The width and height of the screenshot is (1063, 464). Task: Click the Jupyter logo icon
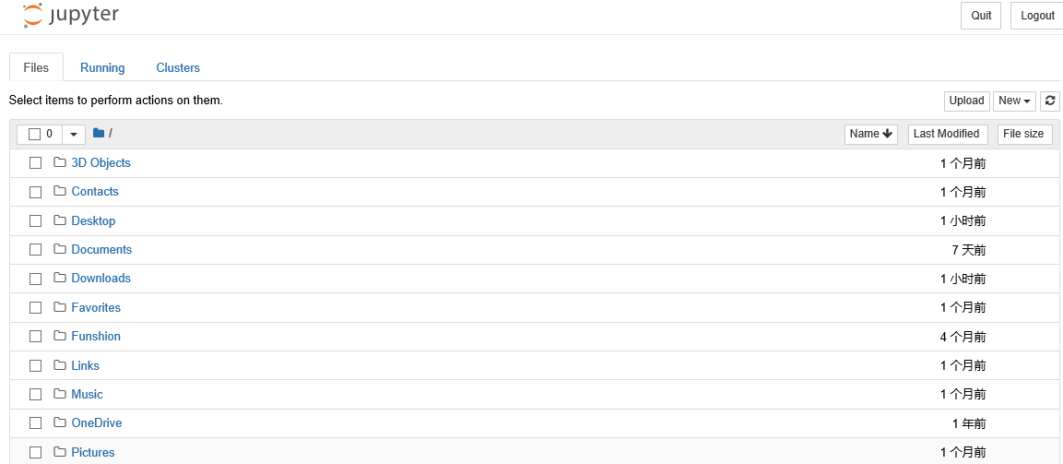33,16
